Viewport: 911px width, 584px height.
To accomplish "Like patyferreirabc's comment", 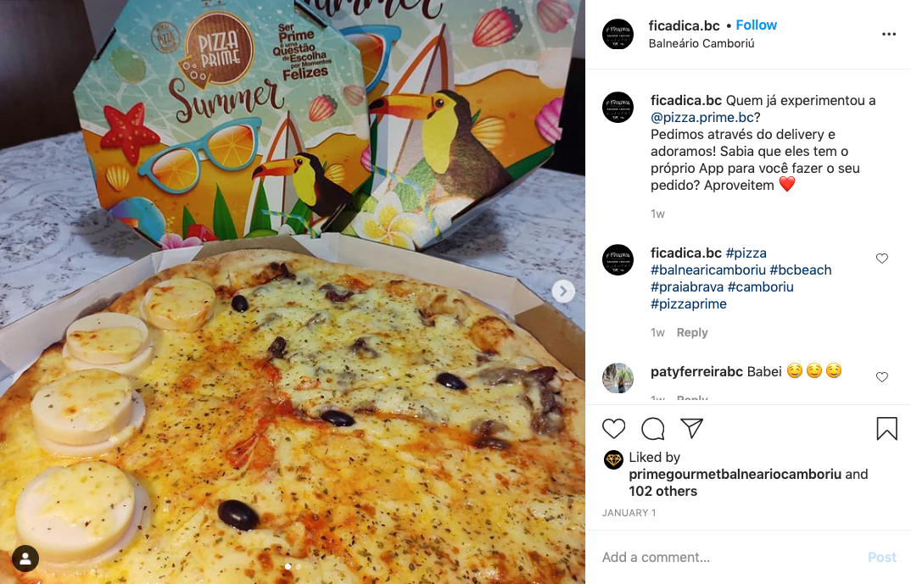I will [882, 376].
